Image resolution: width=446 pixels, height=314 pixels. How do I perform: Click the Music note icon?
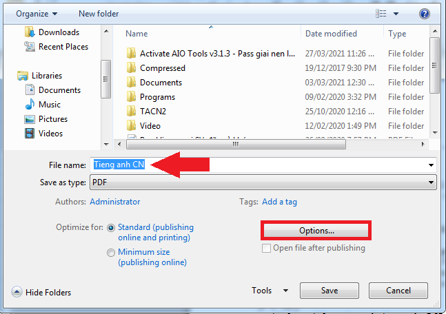[30, 104]
